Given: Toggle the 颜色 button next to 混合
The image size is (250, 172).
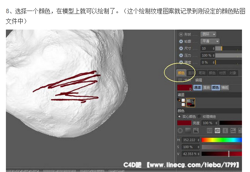Looking at the screenshot, I should click(215, 87).
